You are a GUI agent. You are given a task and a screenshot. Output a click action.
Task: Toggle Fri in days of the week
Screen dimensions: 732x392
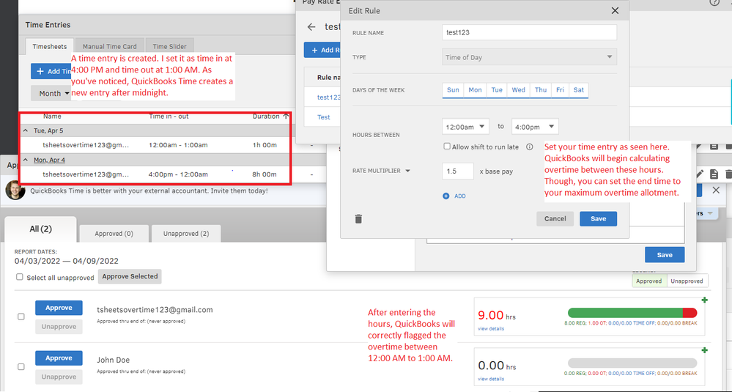[560, 90]
